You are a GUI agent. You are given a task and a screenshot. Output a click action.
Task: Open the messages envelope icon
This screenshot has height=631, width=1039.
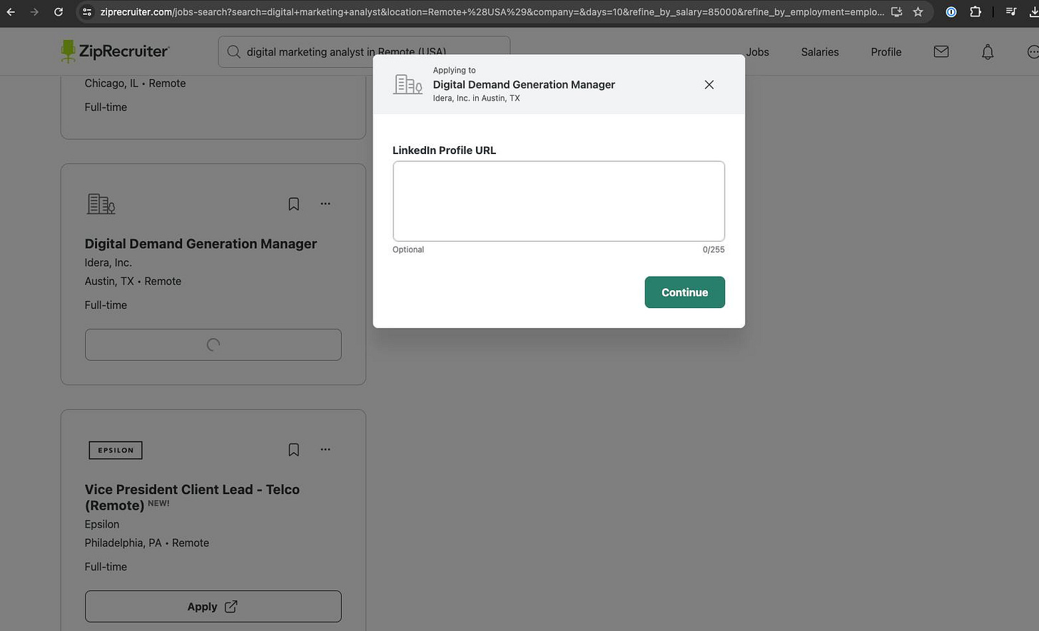pos(941,51)
